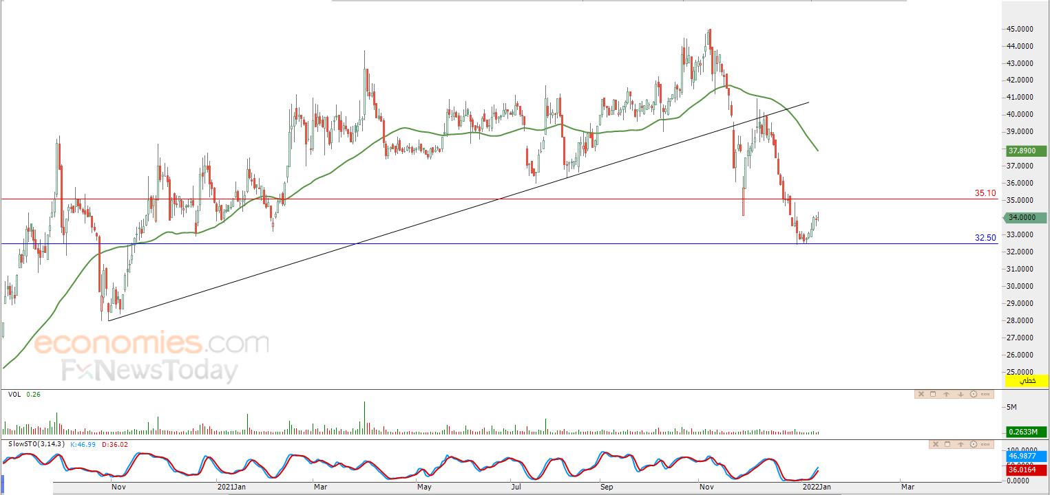1050x495 pixels.
Task: Click the Sep date axis label
Action: 607,487
